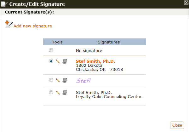Edit the Loyalty Oaks Counseling Center signature
This screenshot has width=189, height=132.
coord(58,93)
